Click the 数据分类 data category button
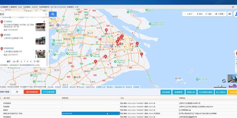 (x=191, y=92)
